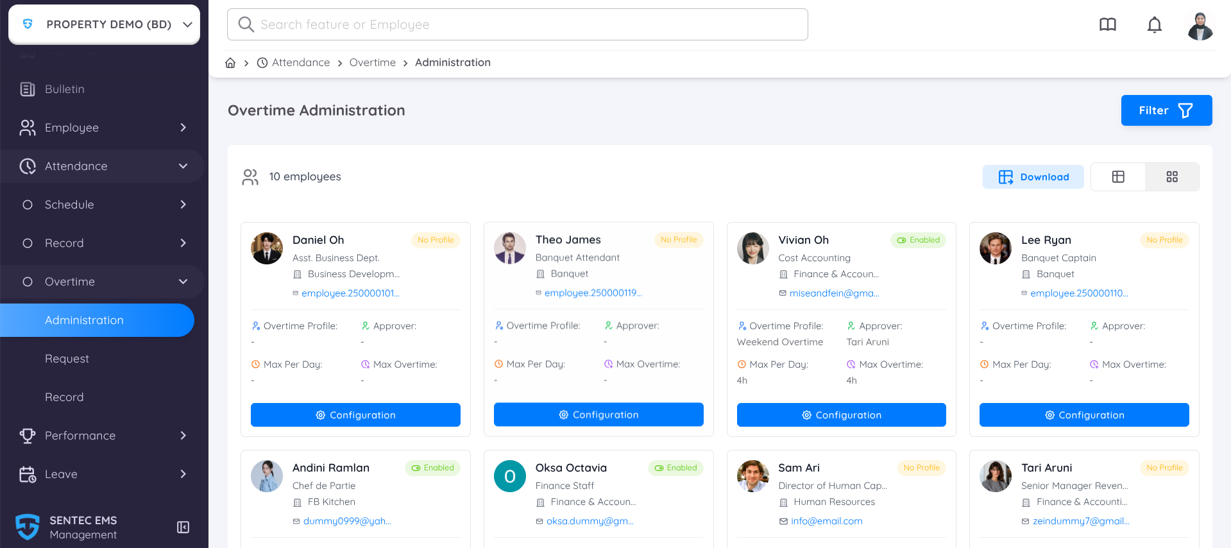Click the Employee people icon in sidebar
1231x548 pixels.
pos(28,128)
